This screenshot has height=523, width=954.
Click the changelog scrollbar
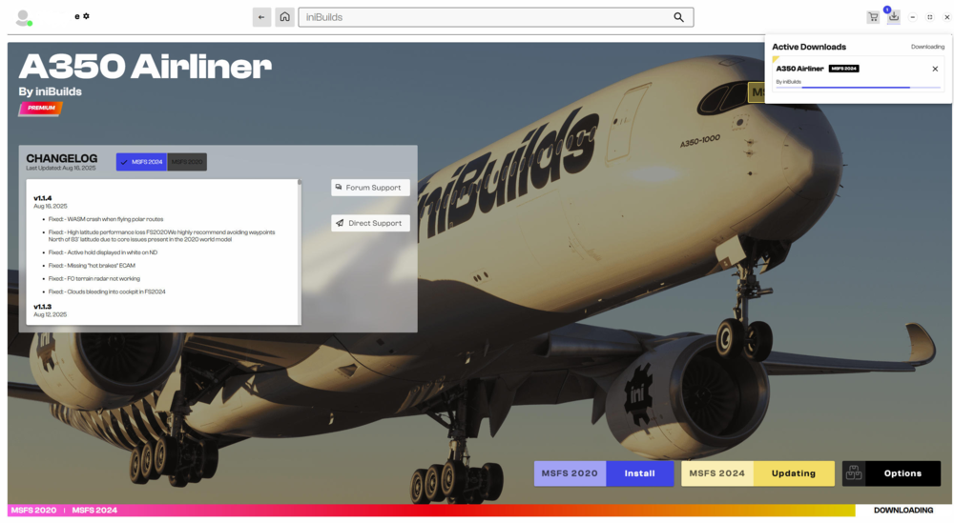(x=300, y=248)
